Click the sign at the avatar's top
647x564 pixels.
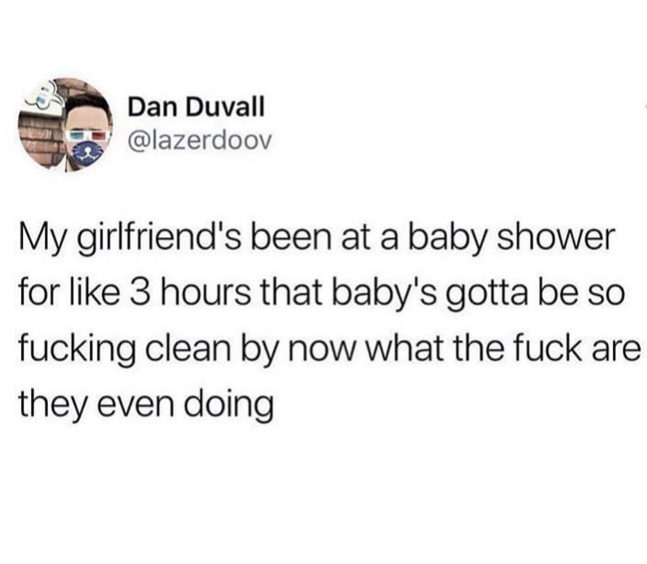click(x=46, y=97)
